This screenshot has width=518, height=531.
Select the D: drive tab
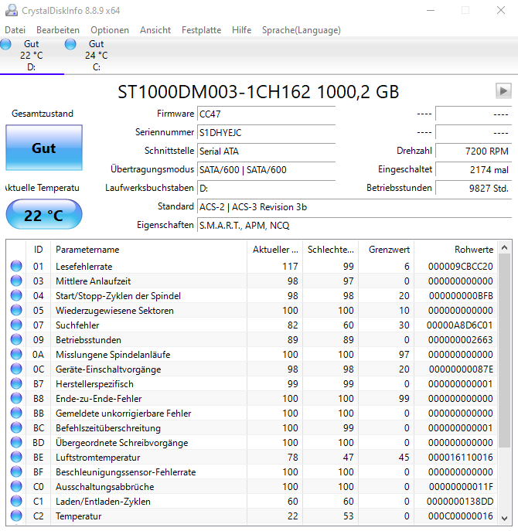tap(32, 56)
